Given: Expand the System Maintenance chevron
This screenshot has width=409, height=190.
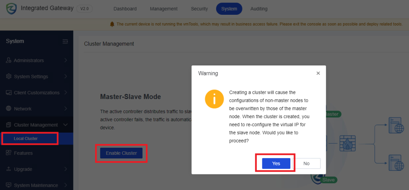Looking at the screenshot, I should point(66,185).
